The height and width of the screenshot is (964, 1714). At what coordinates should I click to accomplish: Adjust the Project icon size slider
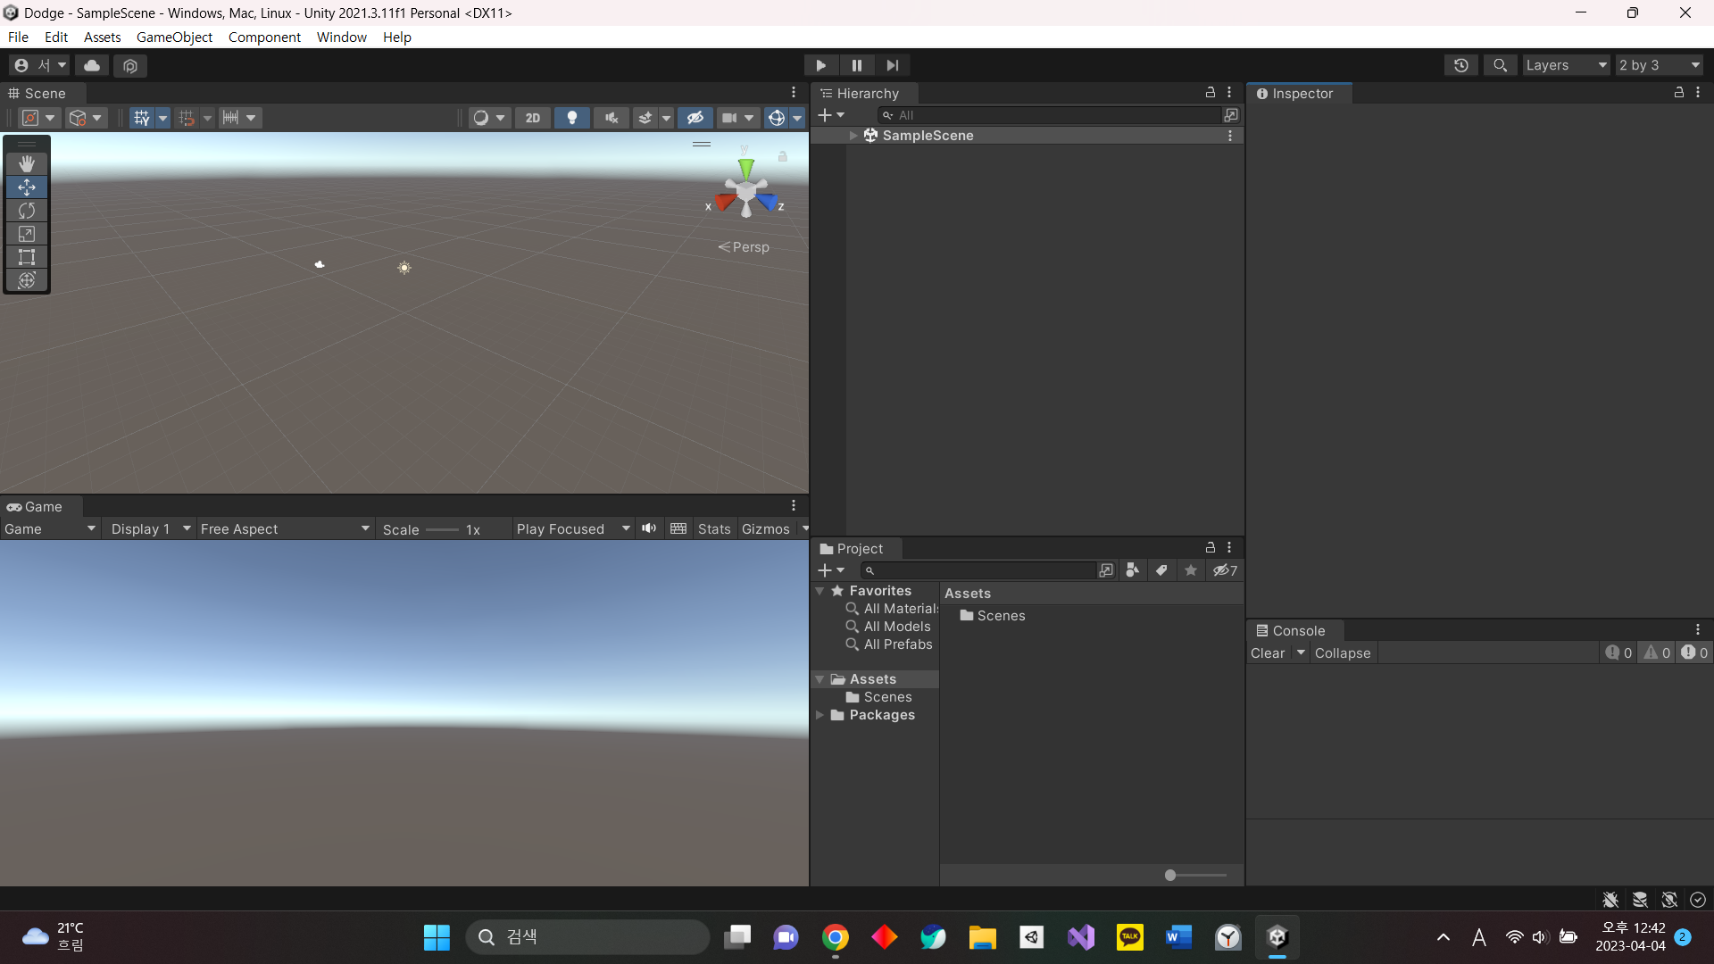click(1170, 876)
